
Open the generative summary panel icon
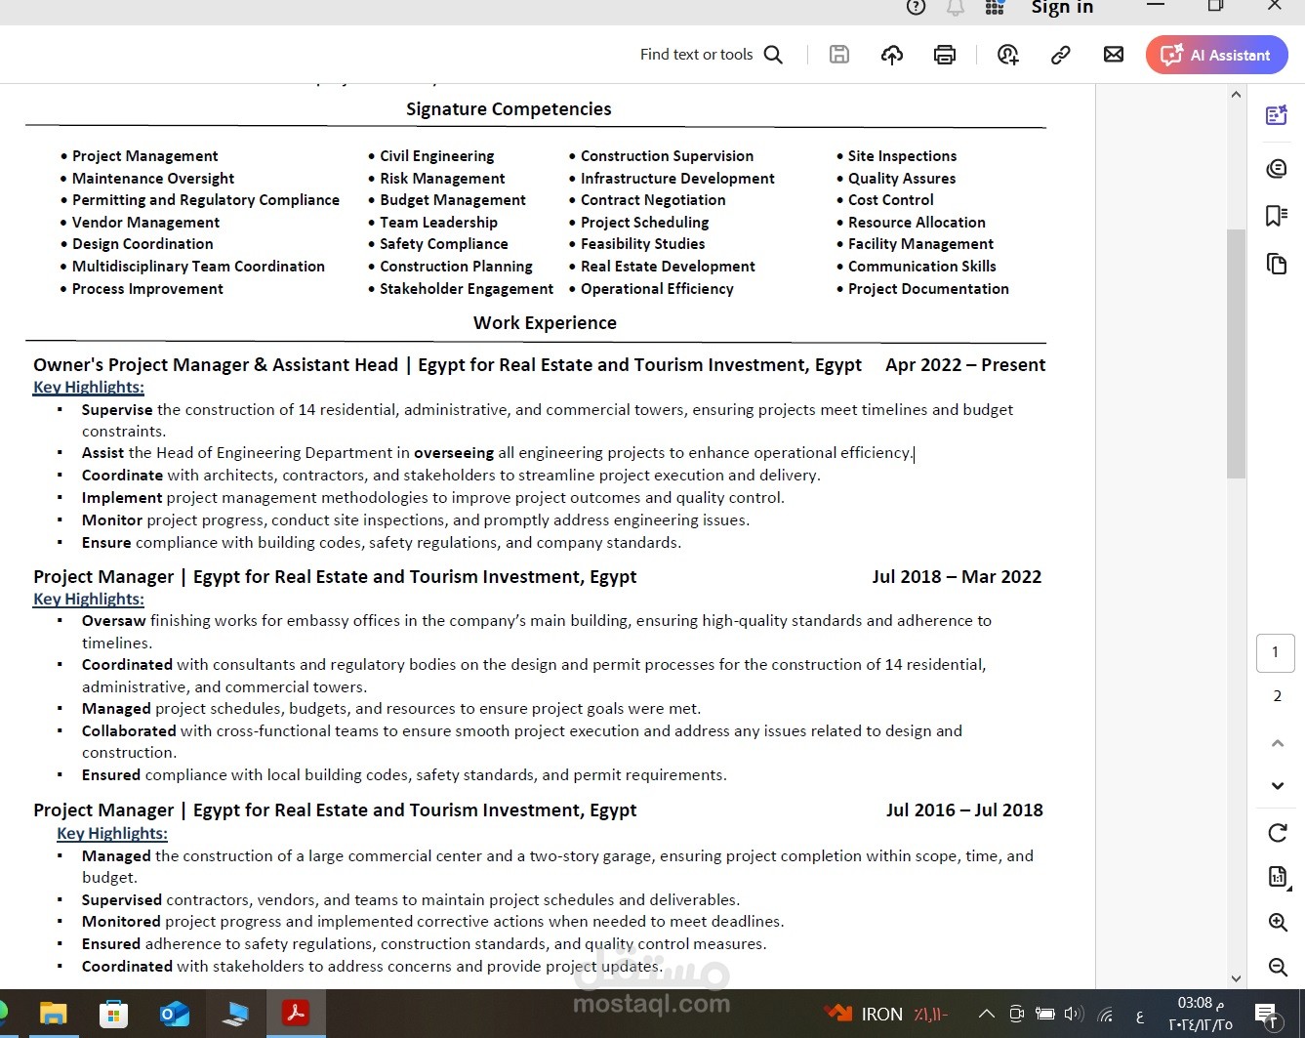point(1277,116)
